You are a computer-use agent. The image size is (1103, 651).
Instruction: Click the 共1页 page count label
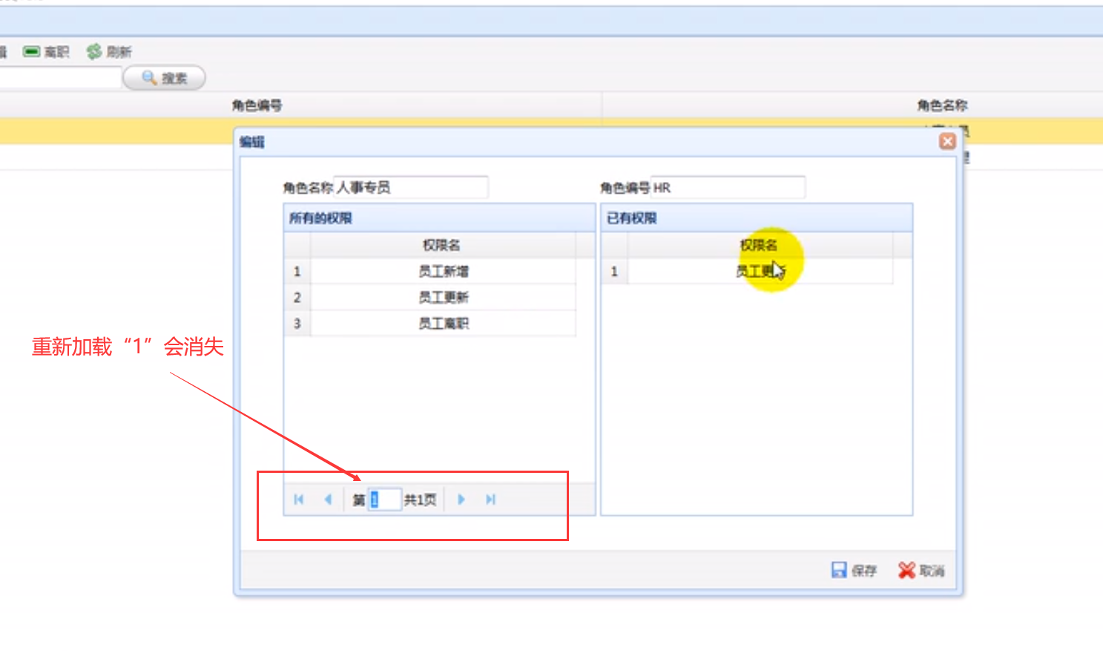[420, 500]
